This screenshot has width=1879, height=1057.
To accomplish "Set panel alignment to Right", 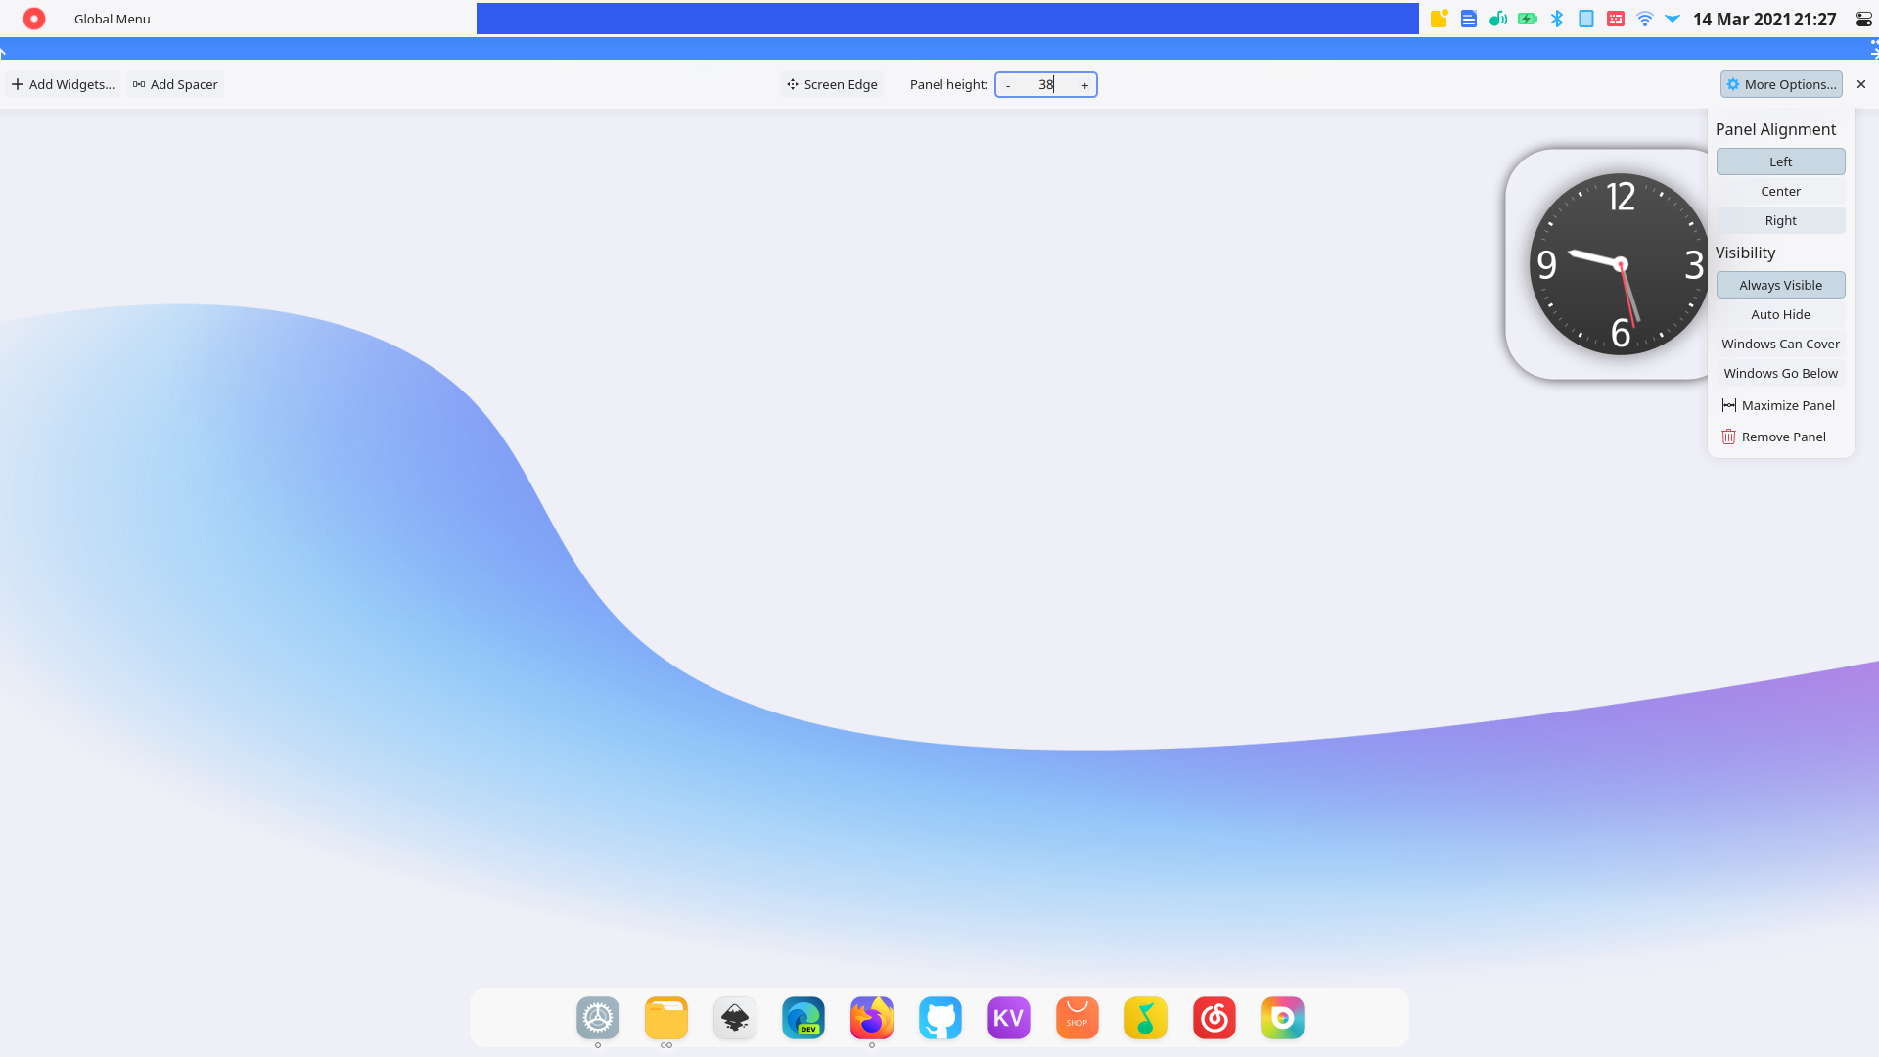I will (x=1780, y=220).
